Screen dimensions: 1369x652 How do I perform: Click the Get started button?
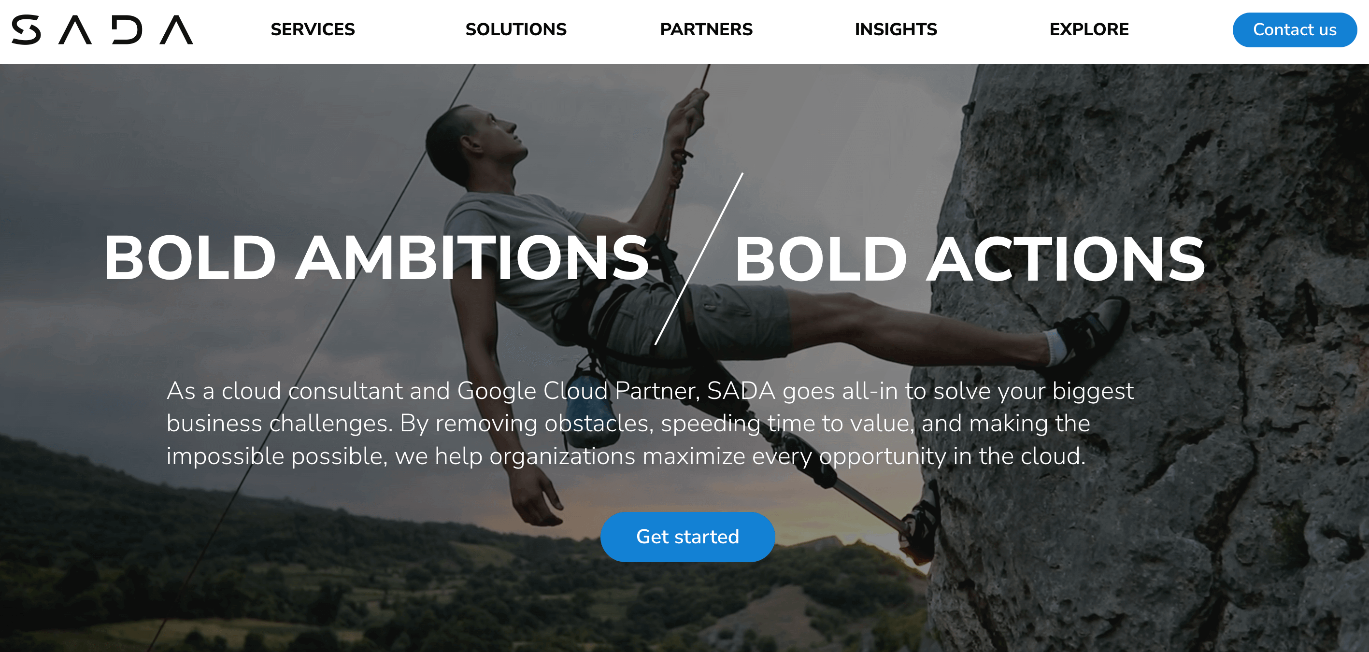[688, 537]
